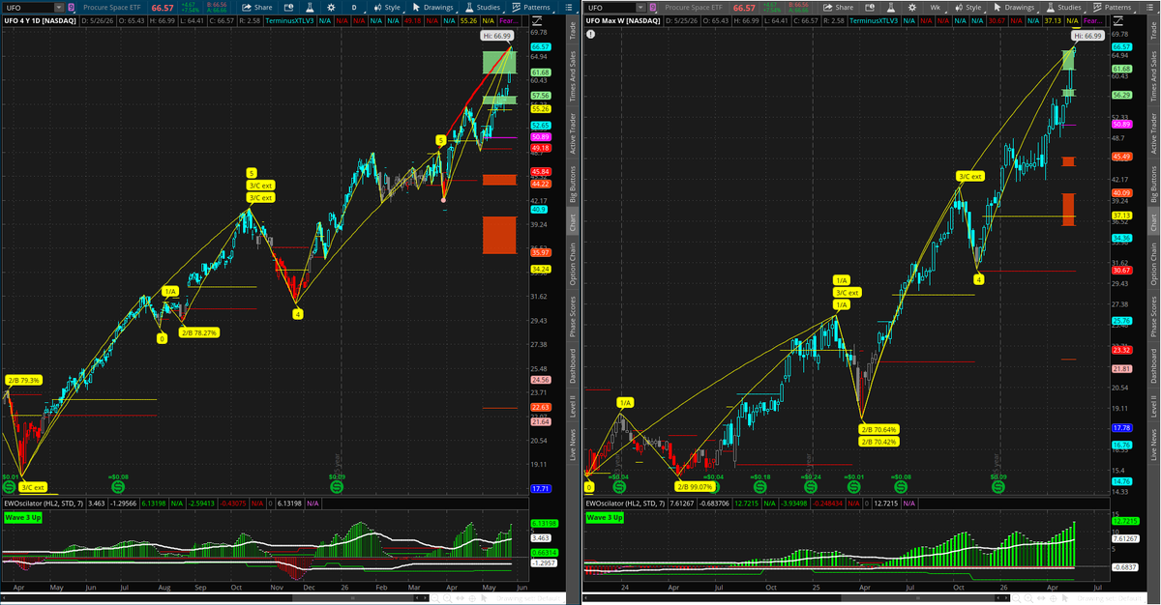
Task: Open Level II tab in left sidebar
Action: point(573,407)
